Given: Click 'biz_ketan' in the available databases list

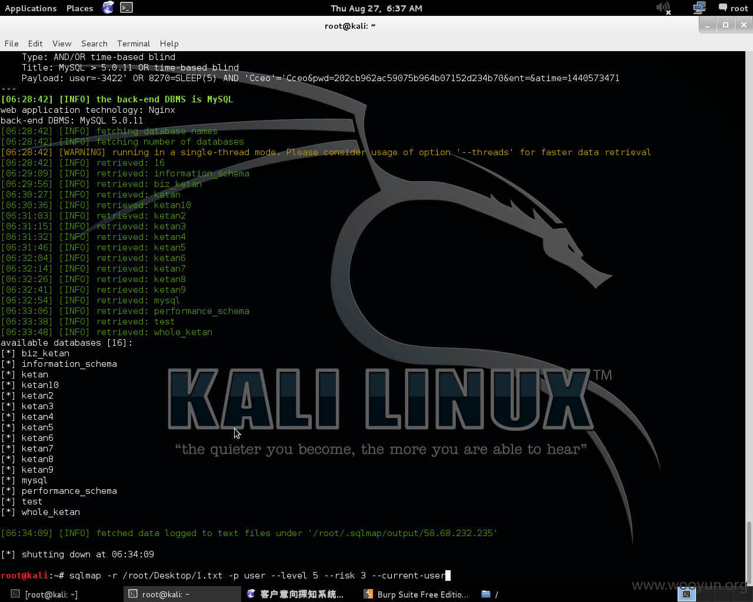Looking at the screenshot, I should point(45,353).
